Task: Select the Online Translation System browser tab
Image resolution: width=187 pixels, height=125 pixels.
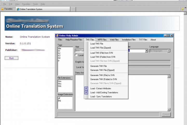Action: click(43, 9)
